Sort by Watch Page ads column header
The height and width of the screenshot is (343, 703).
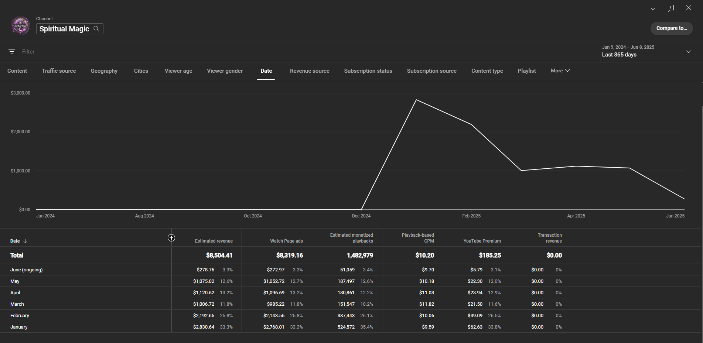286,241
